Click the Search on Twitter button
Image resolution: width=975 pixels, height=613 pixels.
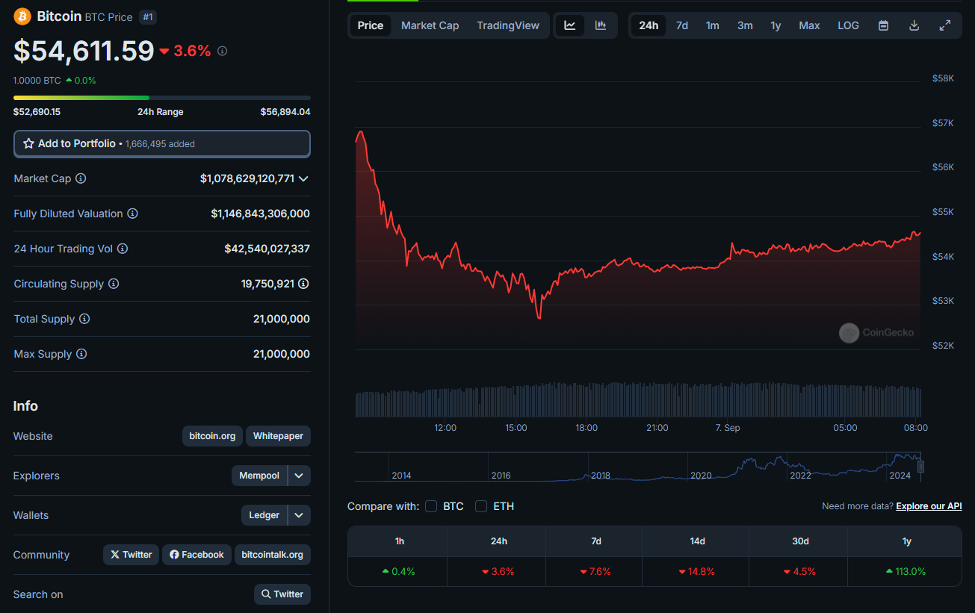282,594
